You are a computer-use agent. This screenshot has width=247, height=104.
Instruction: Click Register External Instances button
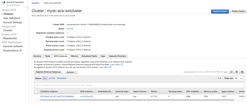pos(48,72)
